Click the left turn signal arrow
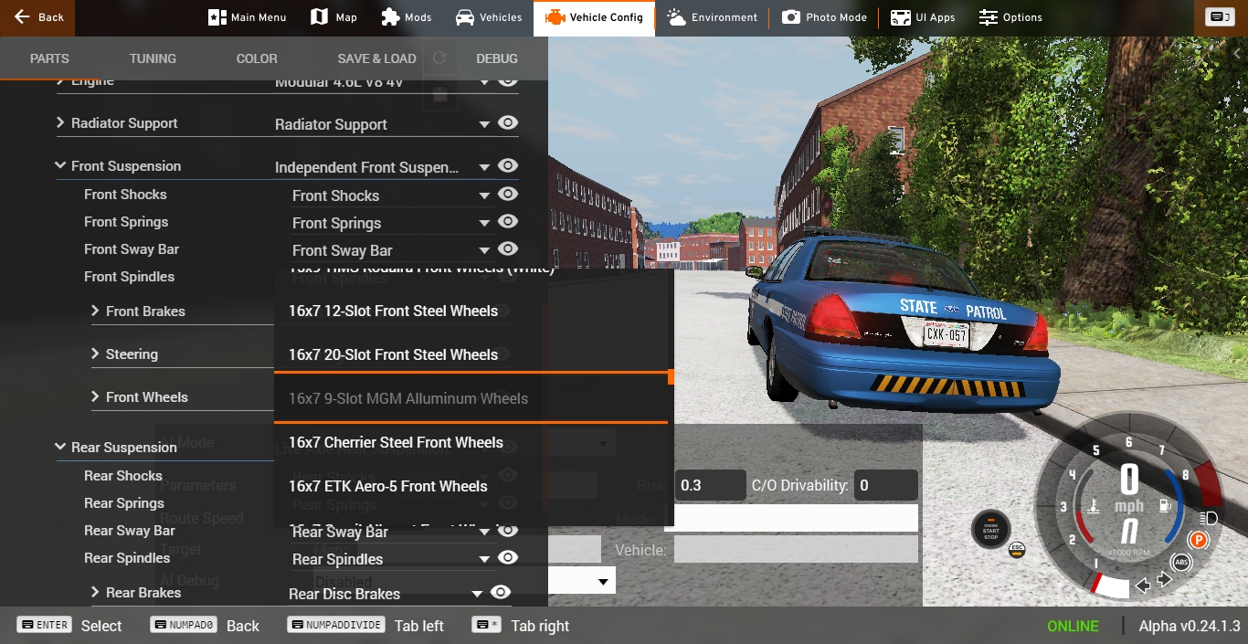The image size is (1248, 644). [1142, 585]
